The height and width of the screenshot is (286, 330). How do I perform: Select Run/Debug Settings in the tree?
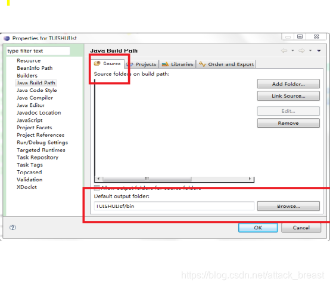click(42, 143)
